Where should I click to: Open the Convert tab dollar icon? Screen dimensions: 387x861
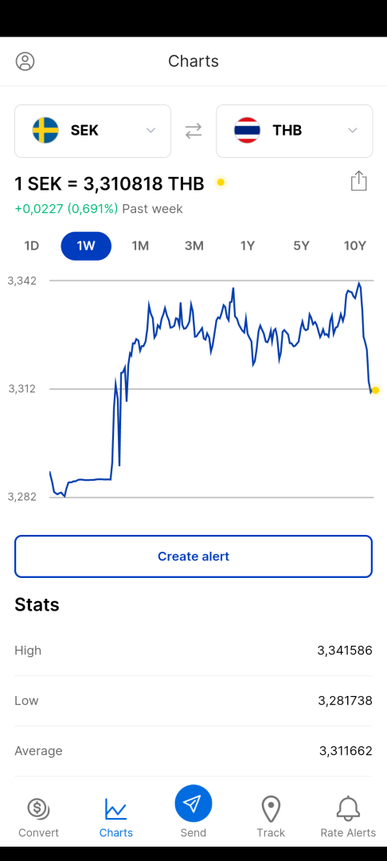(x=38, y=808)
